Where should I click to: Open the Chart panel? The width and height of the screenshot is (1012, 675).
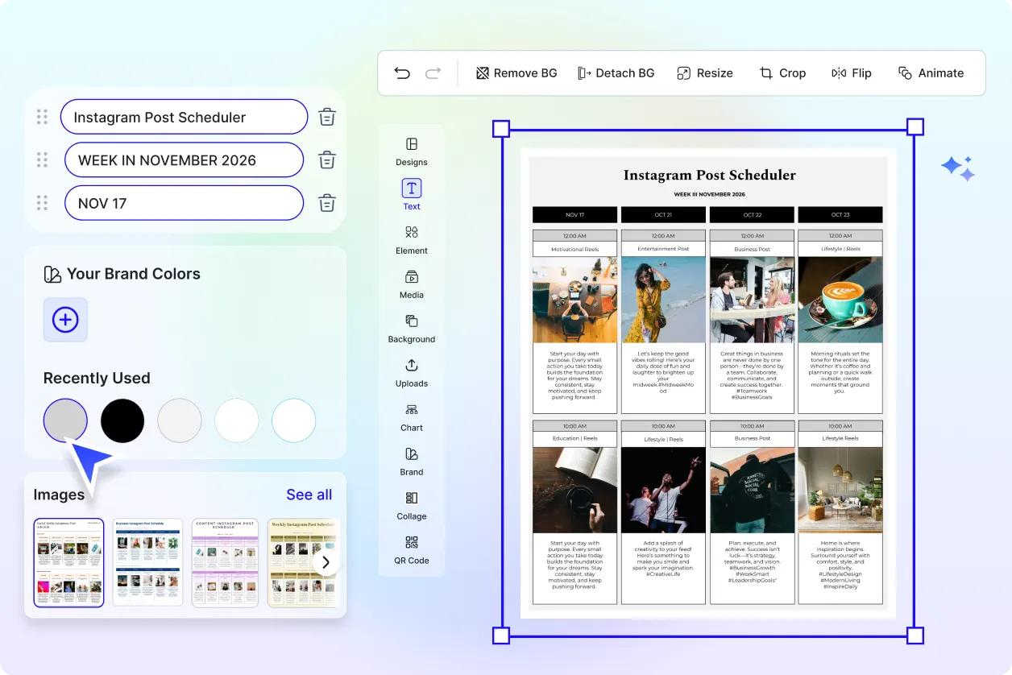(411, 416)
